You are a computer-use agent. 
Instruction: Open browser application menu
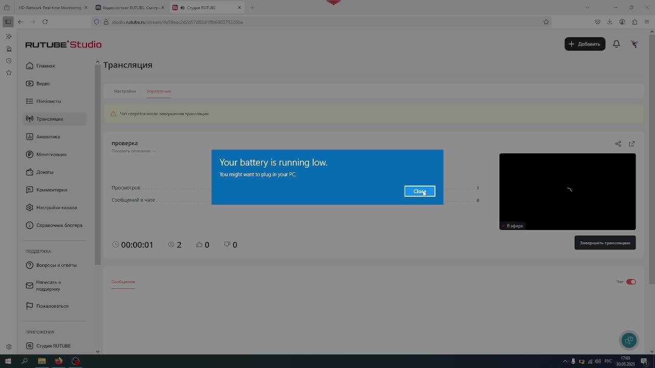tap(647, 22)
